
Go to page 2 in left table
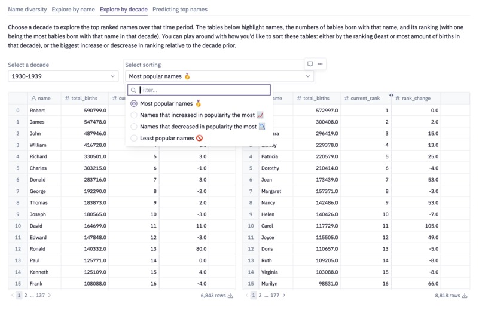[x=26, y=295]
